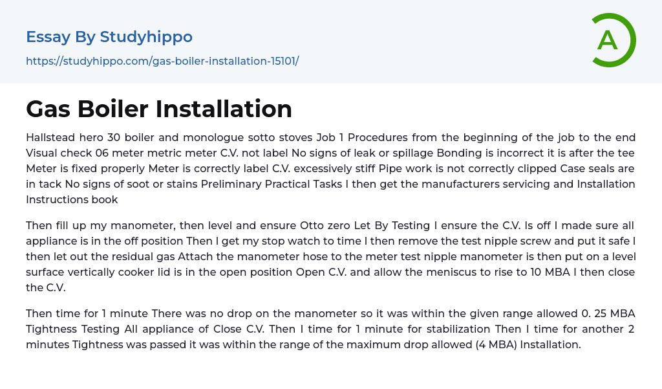Click the word "Studyhippo" in the header
Viewport: 662px width, 389px height.
(146, 37)
